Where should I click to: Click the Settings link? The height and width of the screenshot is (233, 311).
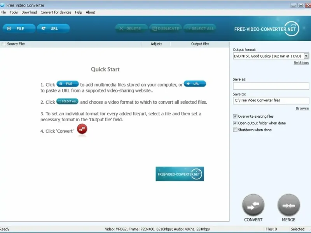click(x=301, y=63)
